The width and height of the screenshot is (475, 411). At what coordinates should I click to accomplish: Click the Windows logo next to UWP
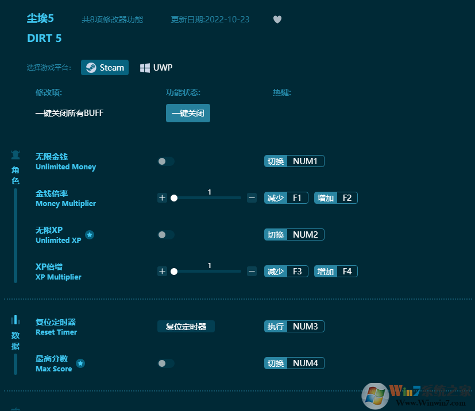144,67
